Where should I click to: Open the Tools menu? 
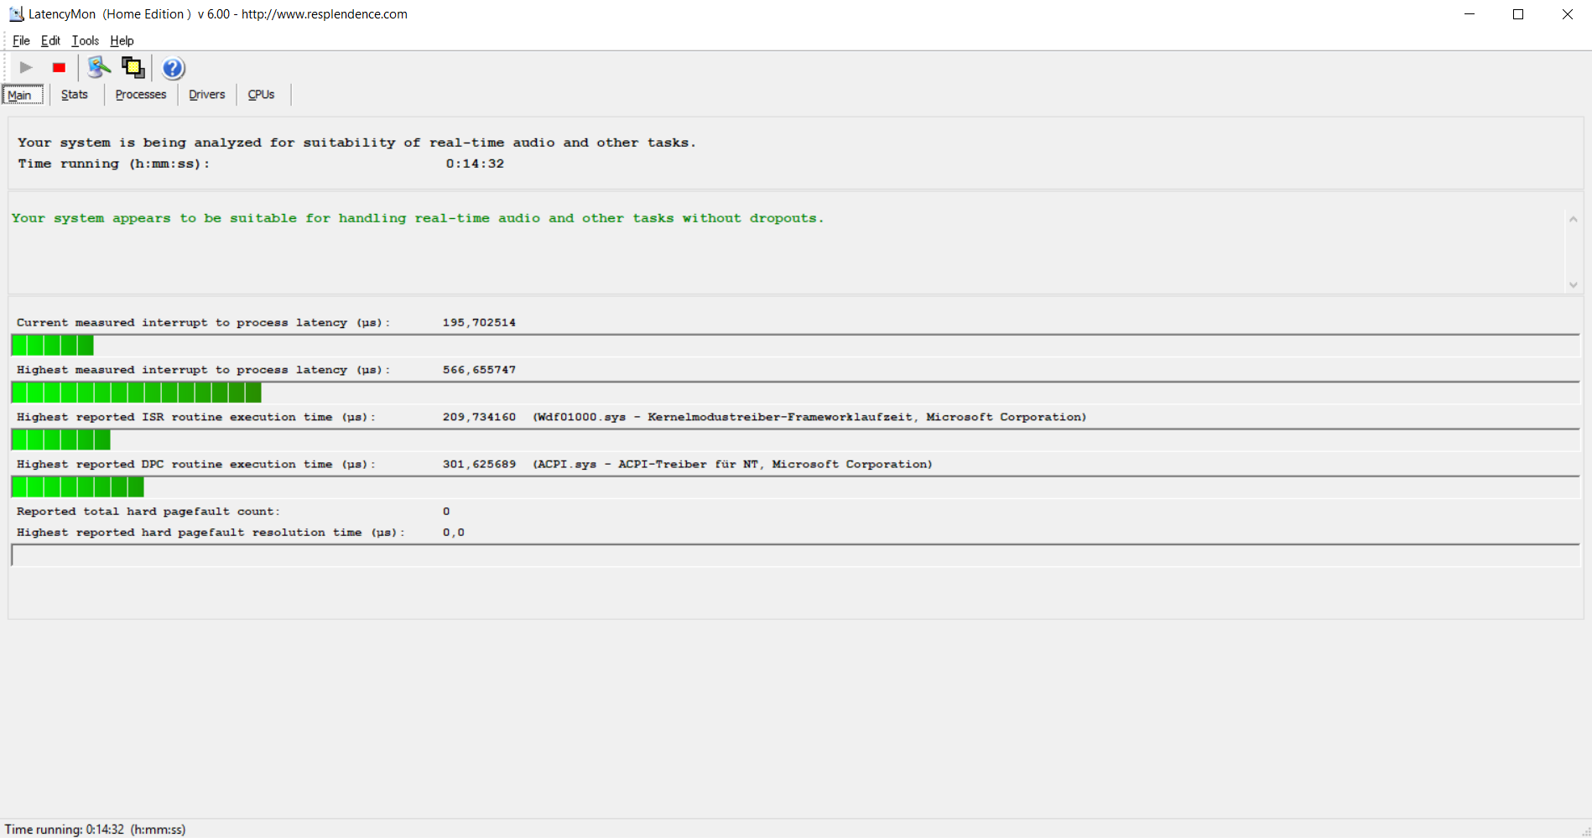click(x=85, y=40)
